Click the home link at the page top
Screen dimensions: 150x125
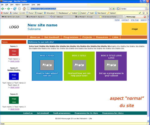[x=117, y=20]
